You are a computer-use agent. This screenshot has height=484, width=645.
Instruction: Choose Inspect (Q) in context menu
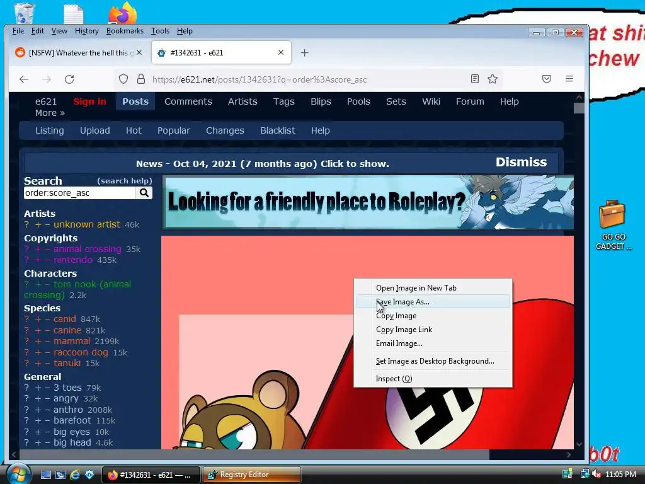click(x=433, y=379)
